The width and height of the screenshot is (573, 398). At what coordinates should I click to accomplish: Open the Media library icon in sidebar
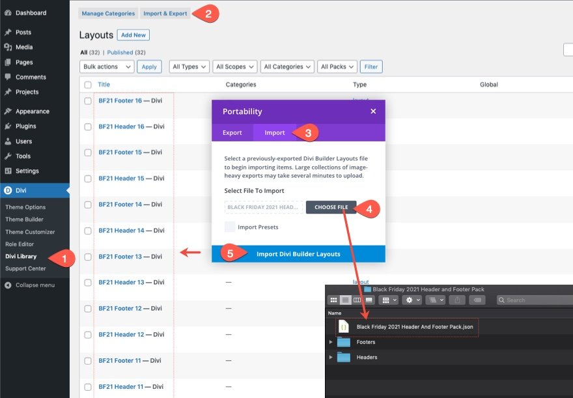(x=8, y=47)
